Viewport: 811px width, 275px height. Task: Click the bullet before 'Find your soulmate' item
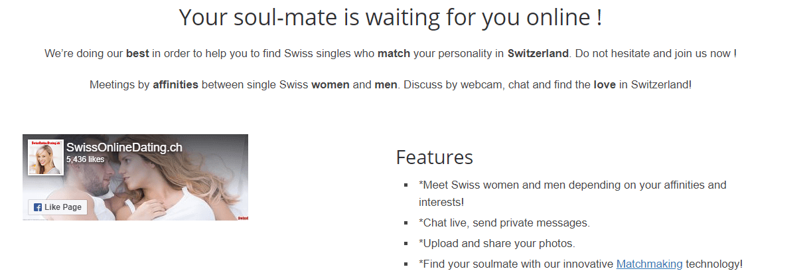(405, 264)
